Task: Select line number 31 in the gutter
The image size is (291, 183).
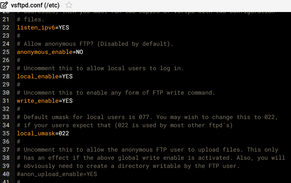Action: 5,101
